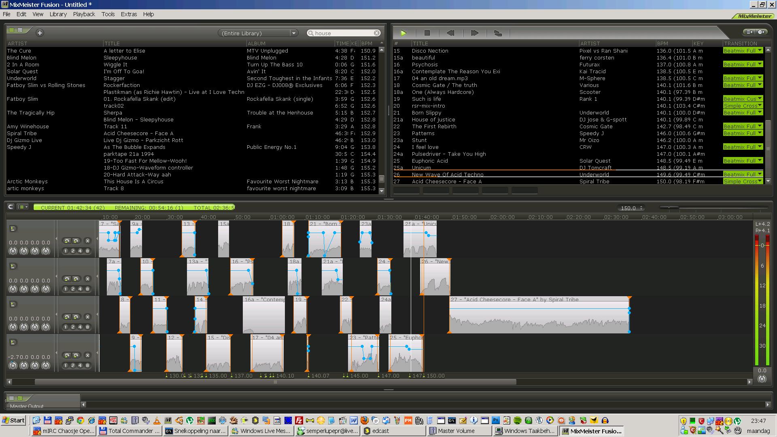Image resolution: width=777 pixels, height=437 pixels.
Task: Toggle the third timeline track's green monitor button
Action: click(13, 304)
